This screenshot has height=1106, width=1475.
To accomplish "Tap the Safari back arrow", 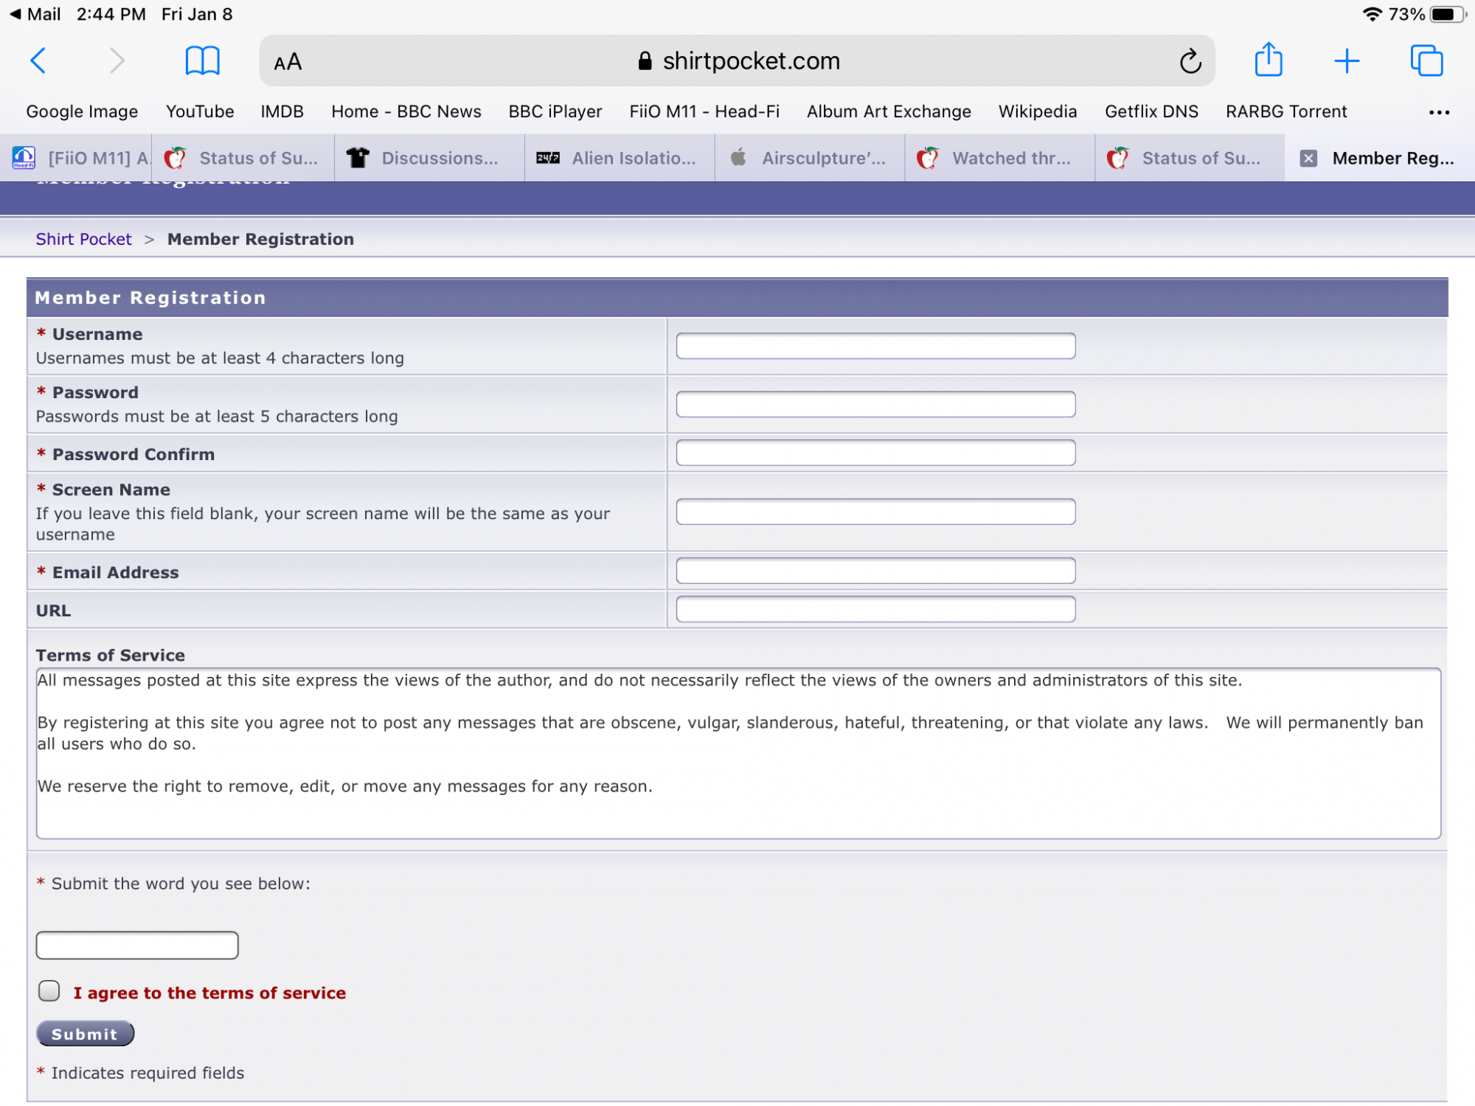I will (x=38, y=60).
